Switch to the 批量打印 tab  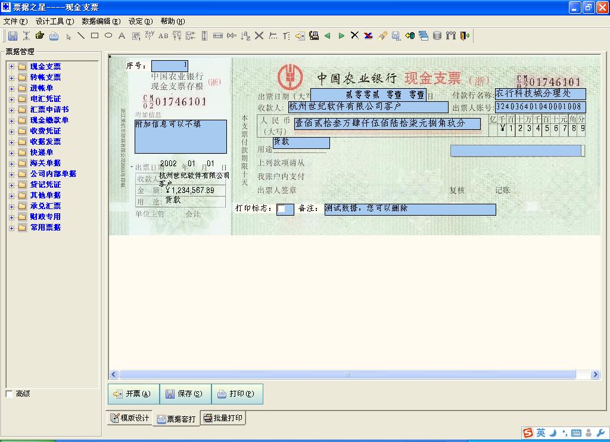pos(223,418)
